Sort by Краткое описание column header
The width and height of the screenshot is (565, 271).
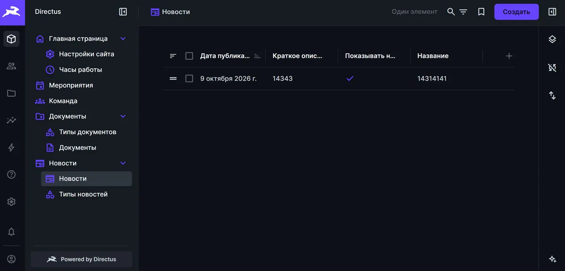(298, 56)
